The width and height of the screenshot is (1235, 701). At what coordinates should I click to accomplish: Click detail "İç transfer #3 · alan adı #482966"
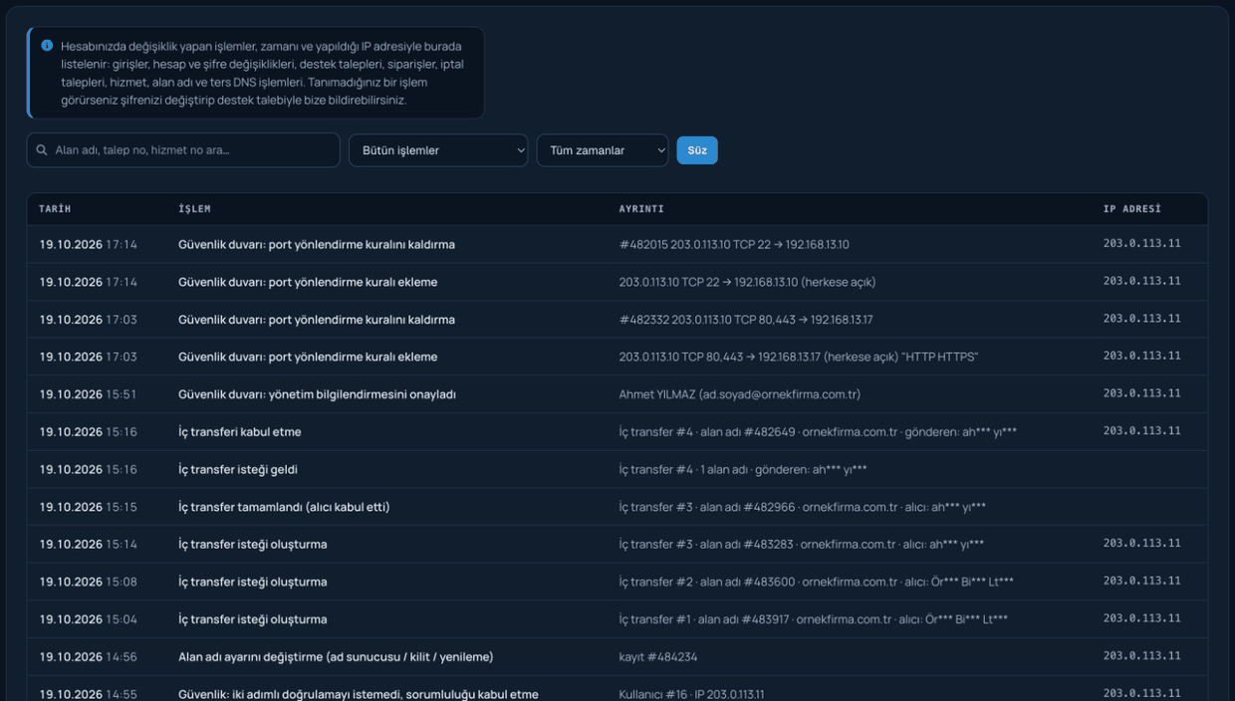coord(803,507)
